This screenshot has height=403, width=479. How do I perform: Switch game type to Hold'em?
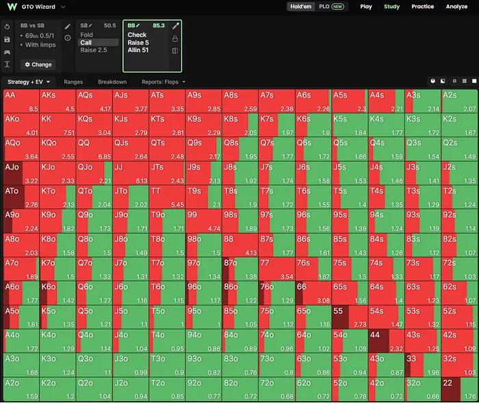[x=301, y=6]
